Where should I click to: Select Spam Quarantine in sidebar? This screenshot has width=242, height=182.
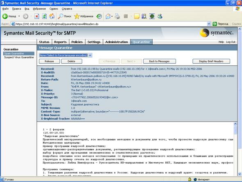point(19,53)
